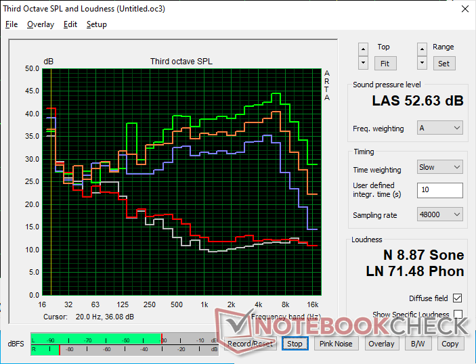Screen dimensions: 476x364
Task: Open the Edit menu
Action: (70, 24)
